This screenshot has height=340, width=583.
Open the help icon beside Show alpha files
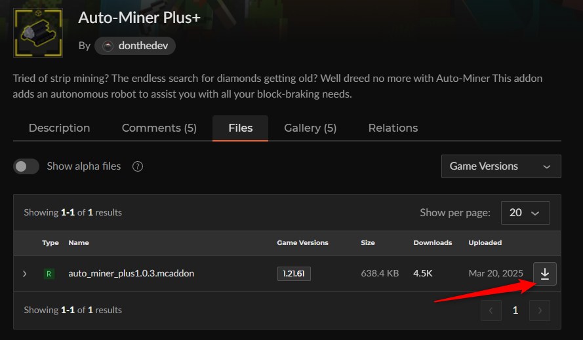pos(138,166)
